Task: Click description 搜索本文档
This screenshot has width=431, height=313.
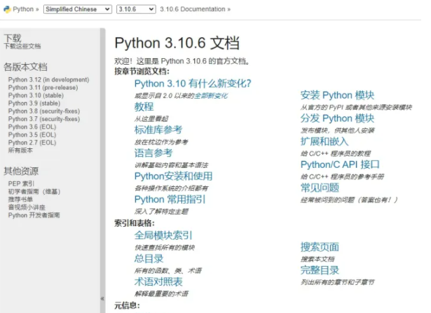Action: [317, 259]
